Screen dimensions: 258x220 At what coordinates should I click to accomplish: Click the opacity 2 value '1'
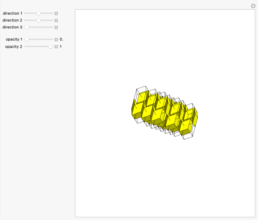click(x=61, y=46)
